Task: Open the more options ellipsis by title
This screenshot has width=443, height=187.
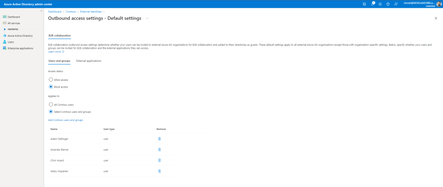Action: click(x=147, y=19)
